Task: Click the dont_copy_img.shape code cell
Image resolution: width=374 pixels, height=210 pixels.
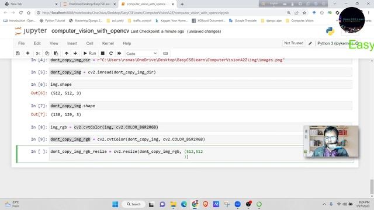Action: [x=200, y=106]
